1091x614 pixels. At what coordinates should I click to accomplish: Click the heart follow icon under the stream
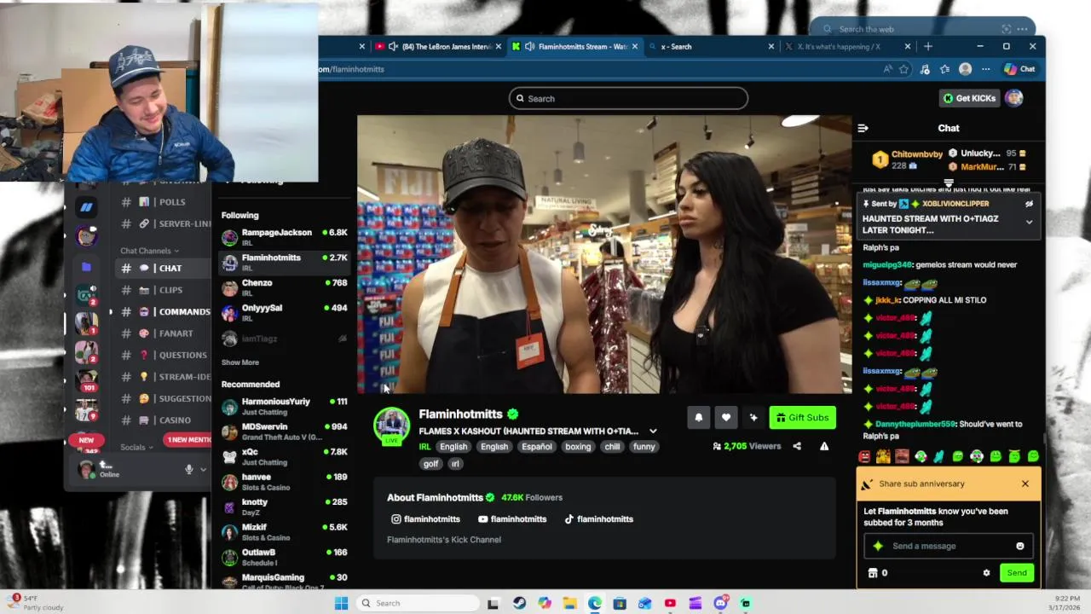pos(726,417)
